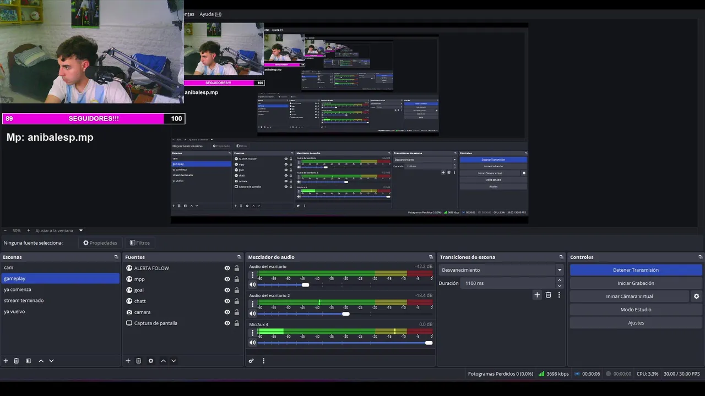Hide the mpp source
705x396 pixels.
[x=227, y=279]
